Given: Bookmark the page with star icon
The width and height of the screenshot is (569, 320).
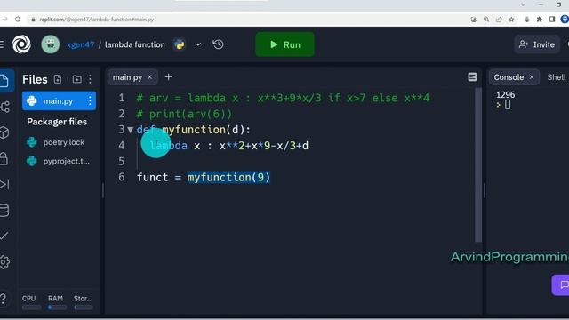Looking at the screenshot, I should (x=511, y=20).
